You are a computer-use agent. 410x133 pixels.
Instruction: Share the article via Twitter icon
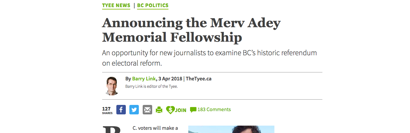(134, 110)
